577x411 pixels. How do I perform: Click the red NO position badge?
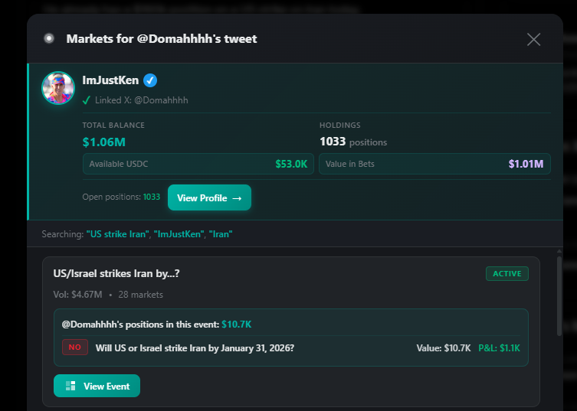[75, 347]
